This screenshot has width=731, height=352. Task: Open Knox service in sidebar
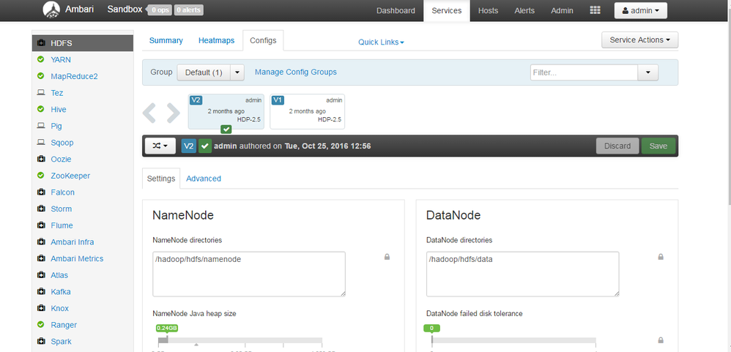pos(59,308)
